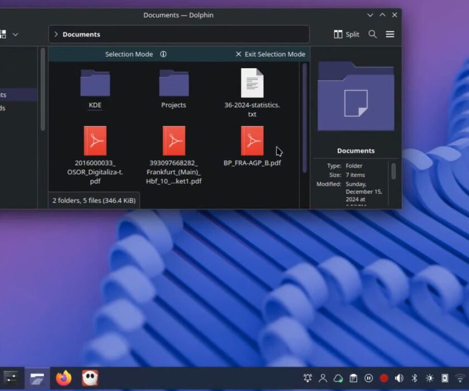469x391 pixels.
Task: Click the Projects folder name label
Action: click(174, 105)
